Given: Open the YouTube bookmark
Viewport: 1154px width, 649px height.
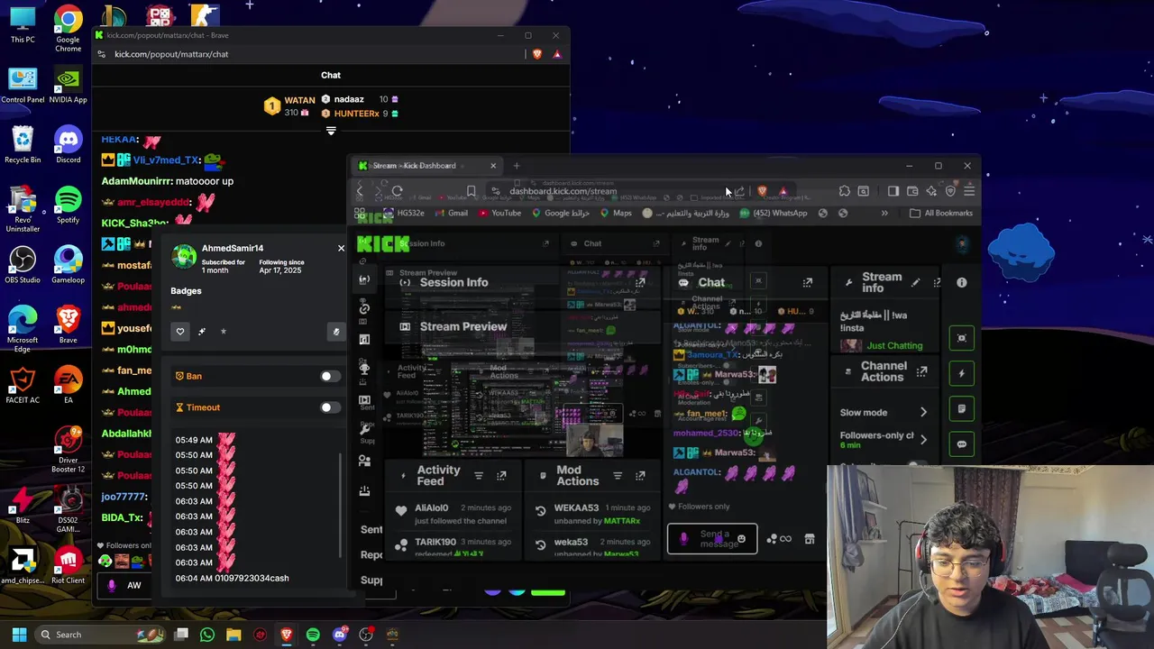Looking at the screenshot, I should point(500,214).
